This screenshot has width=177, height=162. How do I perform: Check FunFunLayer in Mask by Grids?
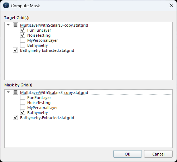point(23,98)
